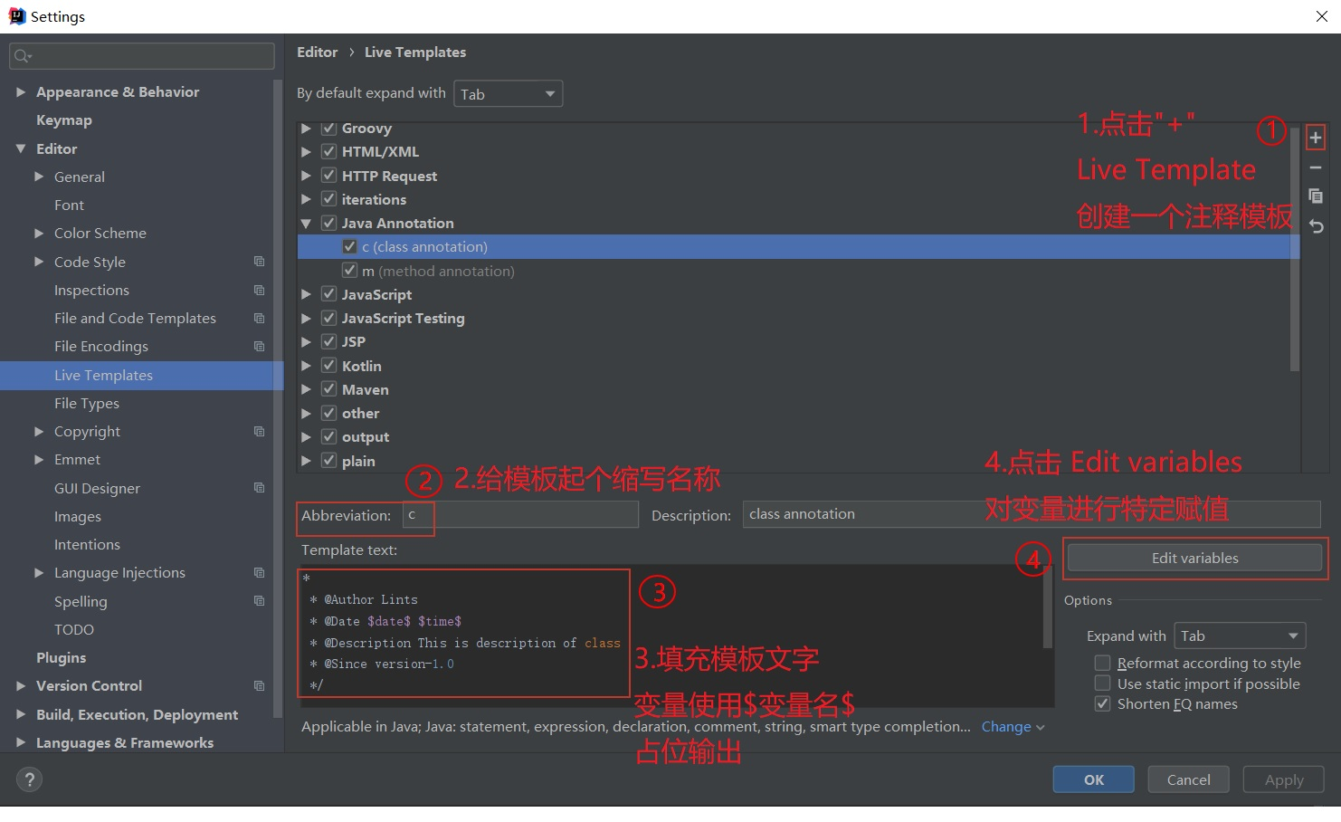Viewport: 1341px width, 822px height.
Task: Click the Duplicate template icon
Action: 1316,196
